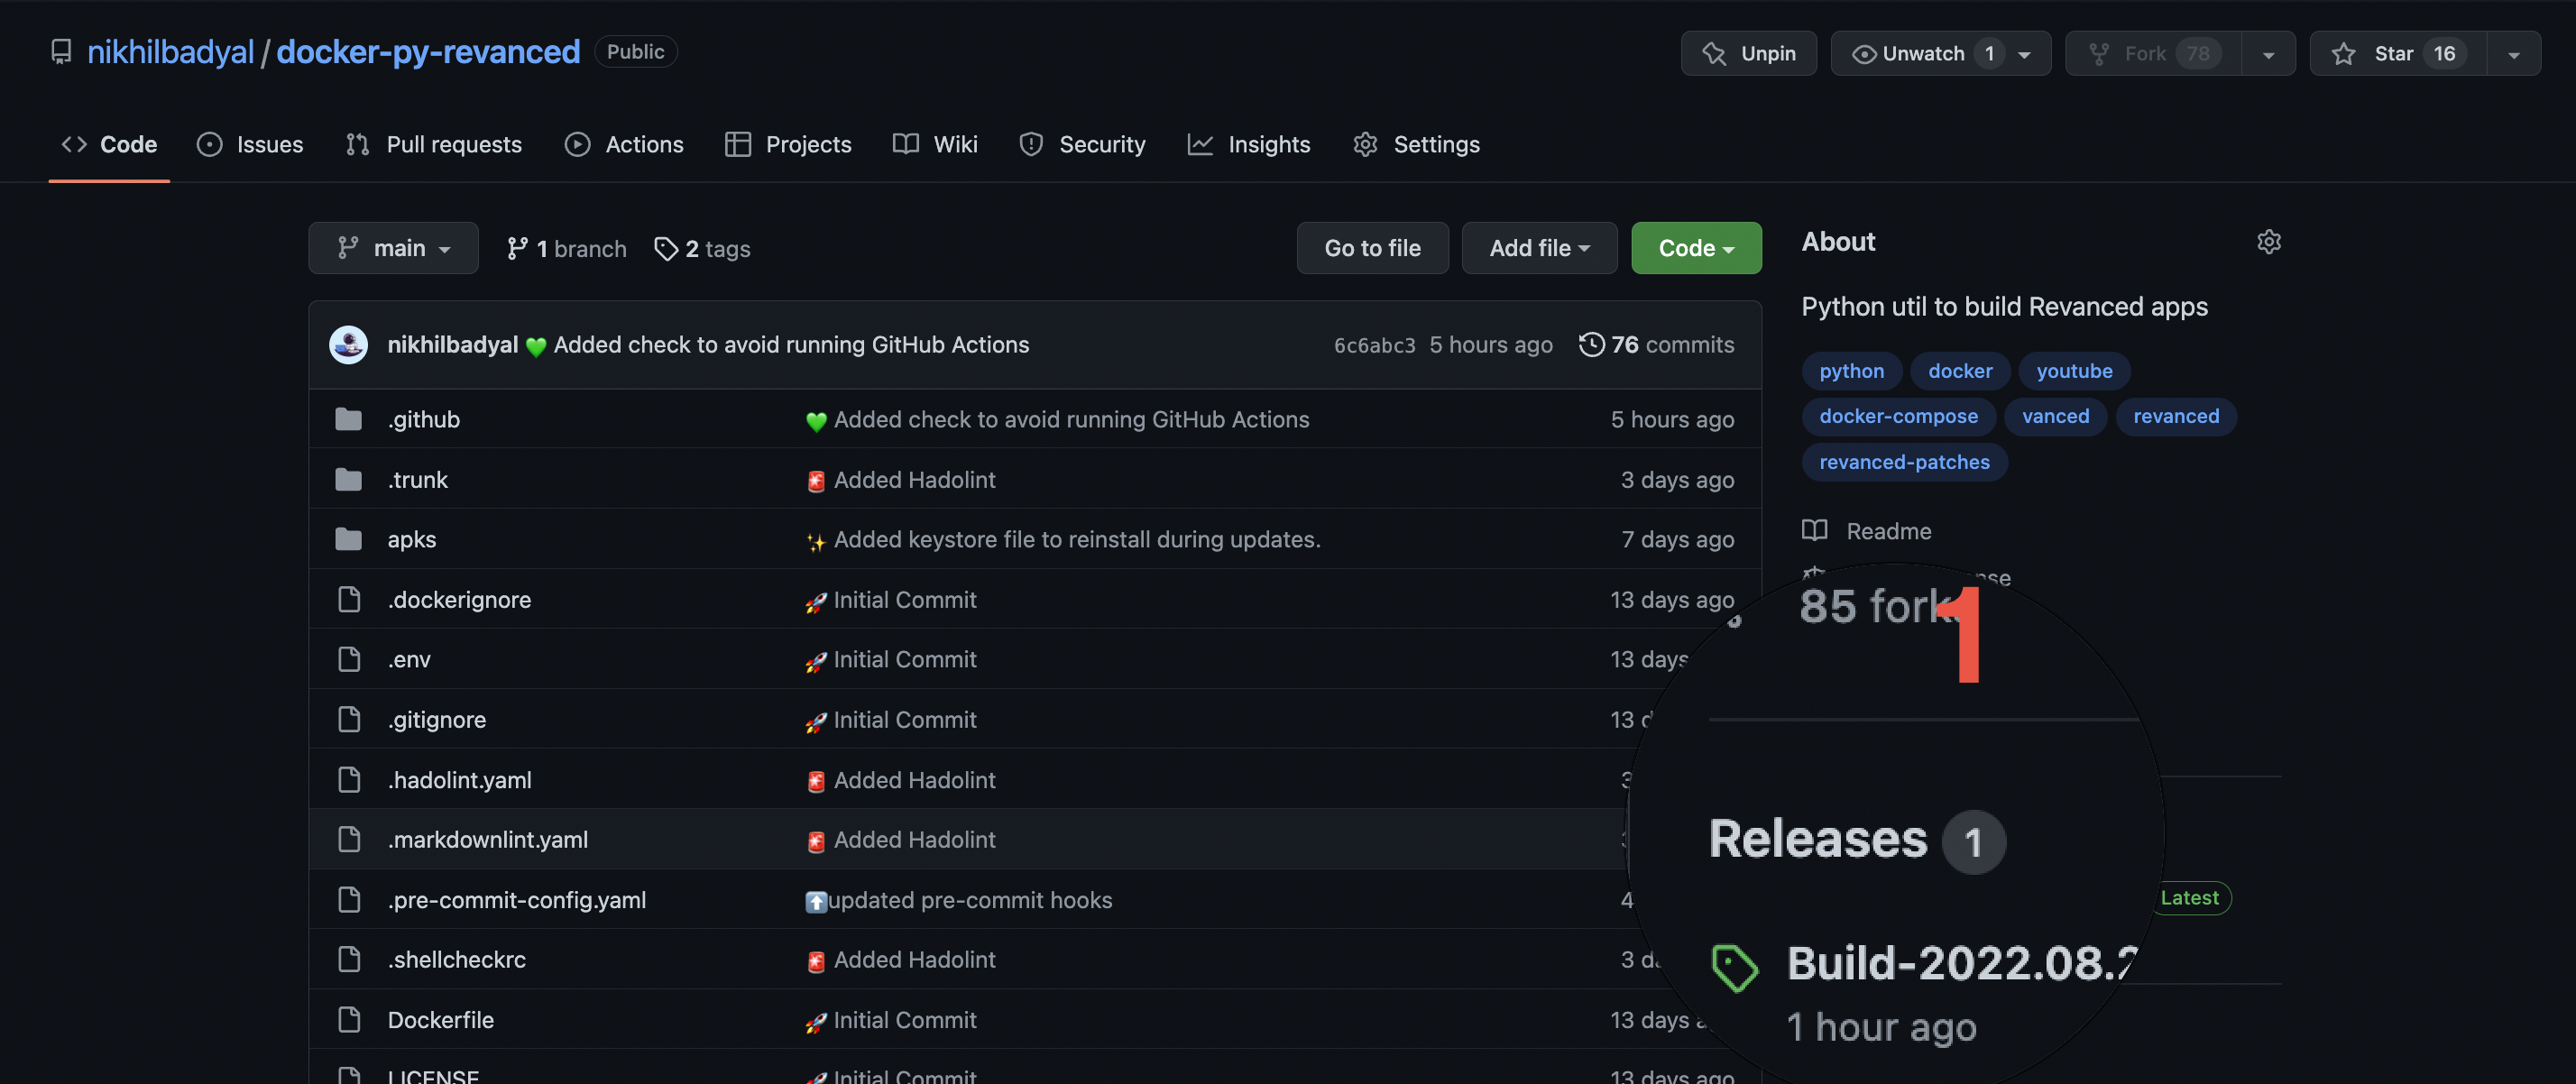2576x1084 pixels.
Task: Toggle Star on the repository
Action: tap(2396, 53)
